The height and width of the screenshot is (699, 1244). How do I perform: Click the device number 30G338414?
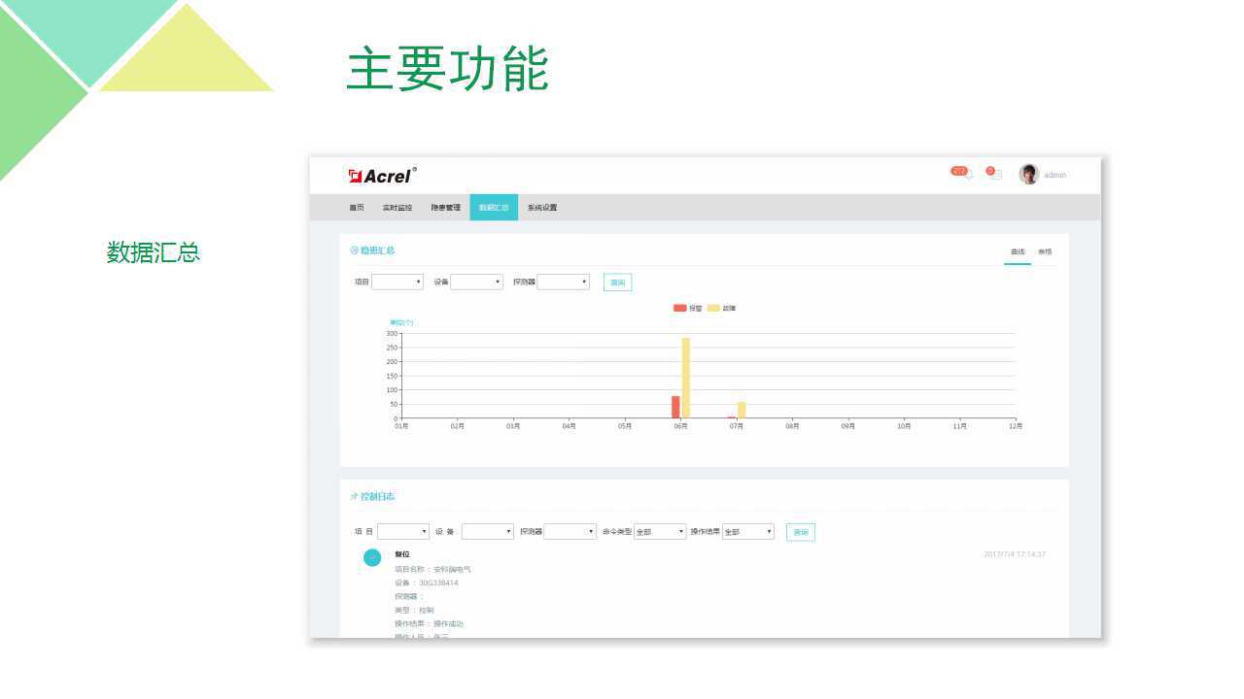(x=438, y=582)
